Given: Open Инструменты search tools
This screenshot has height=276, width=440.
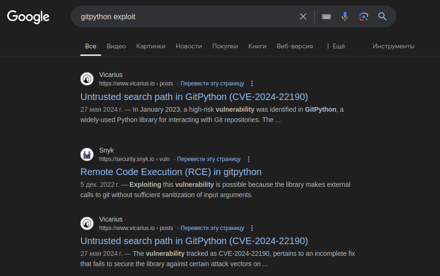Looking at the screenshot, I should click(x=393, y=46).
